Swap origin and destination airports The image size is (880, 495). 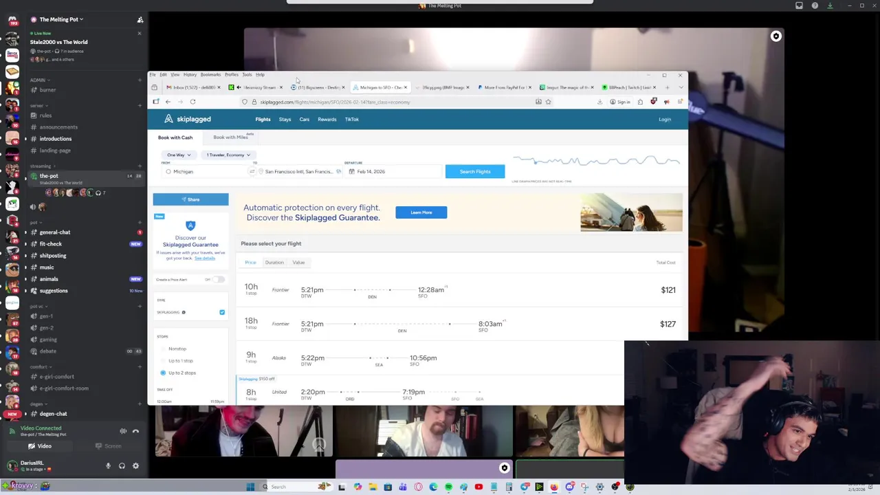pyautogui.click(x=252, y=172)
